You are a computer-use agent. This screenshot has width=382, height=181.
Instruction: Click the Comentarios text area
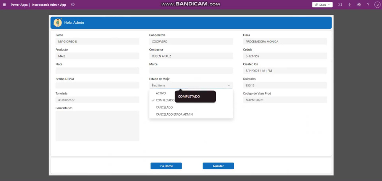pos(97,126)
